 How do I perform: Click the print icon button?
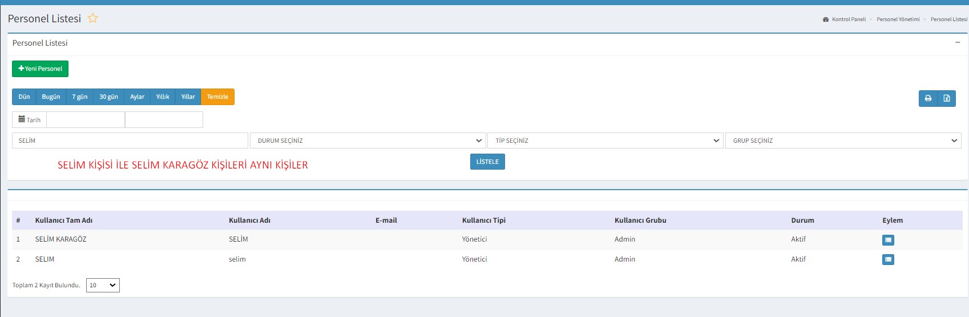coord(928,98)
